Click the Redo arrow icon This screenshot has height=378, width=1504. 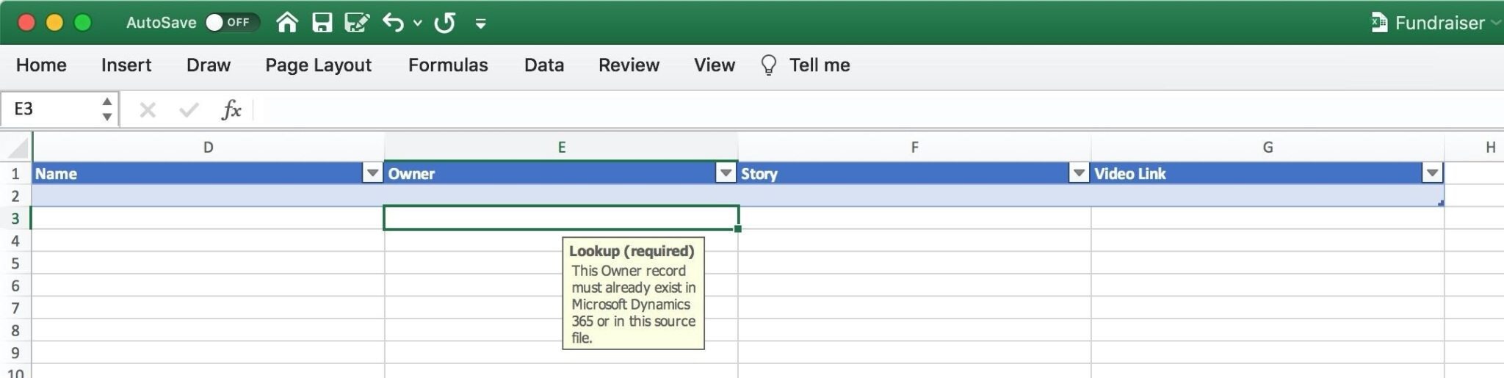(x=444, y=23)
